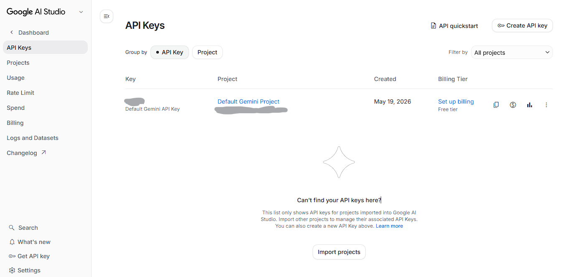This screenshot has height=277, width=583.
Task: Open Settings gear in sidebar
Action: point(12,270)
